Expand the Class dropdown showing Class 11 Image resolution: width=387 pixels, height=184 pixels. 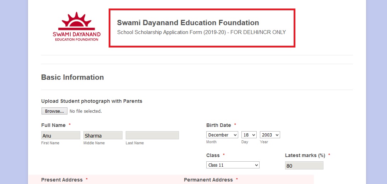[x=233, y=165]
